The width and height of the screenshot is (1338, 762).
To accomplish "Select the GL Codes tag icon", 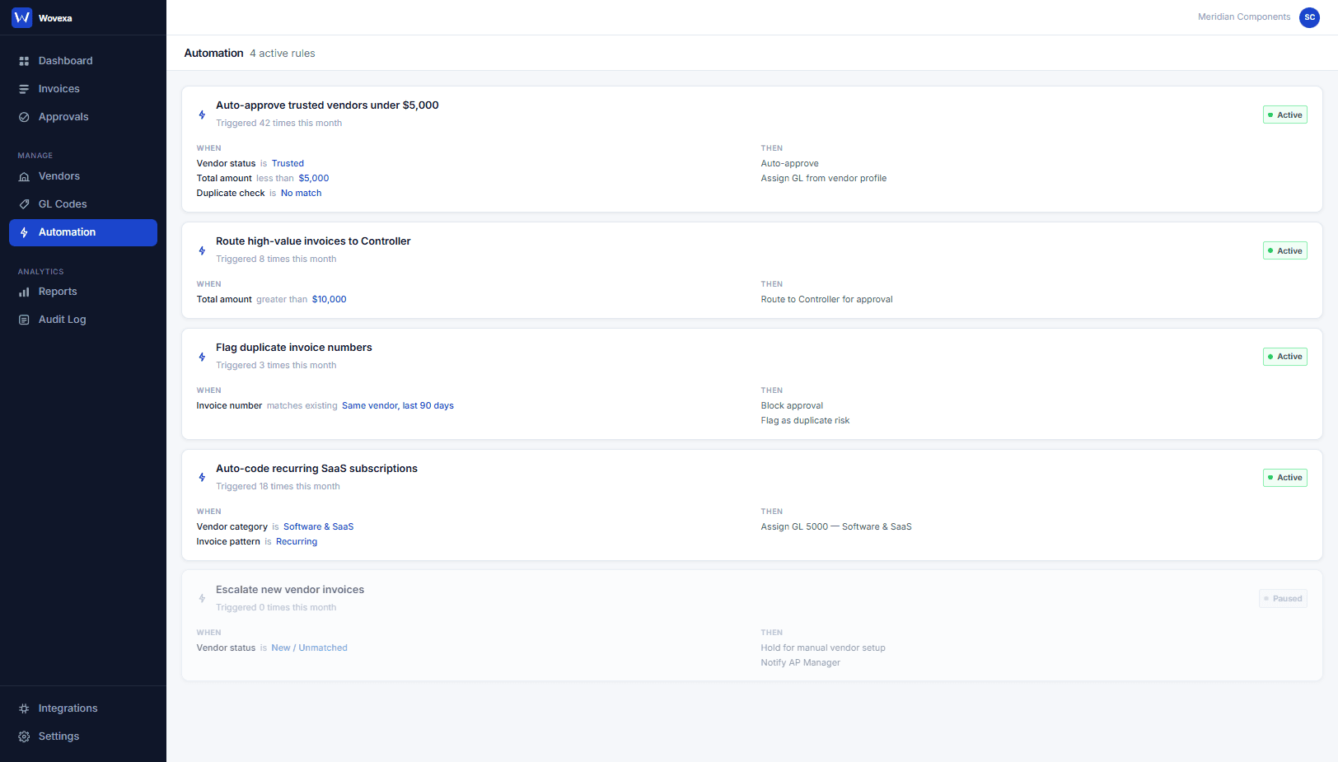I will click(24, 203).
